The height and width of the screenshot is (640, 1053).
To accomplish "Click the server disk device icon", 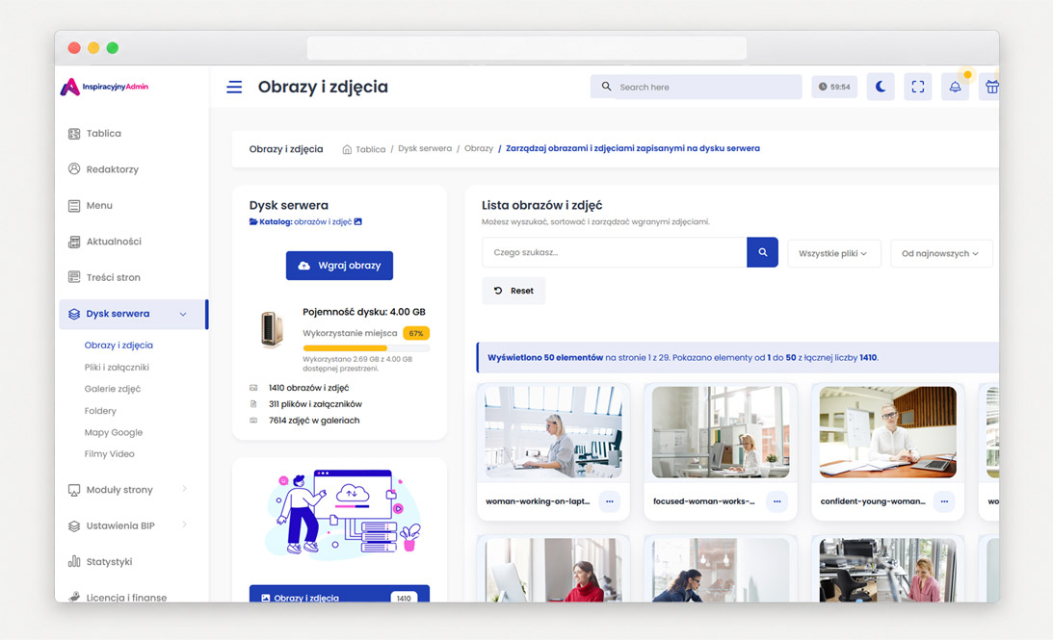I will (x=272, y=329).
